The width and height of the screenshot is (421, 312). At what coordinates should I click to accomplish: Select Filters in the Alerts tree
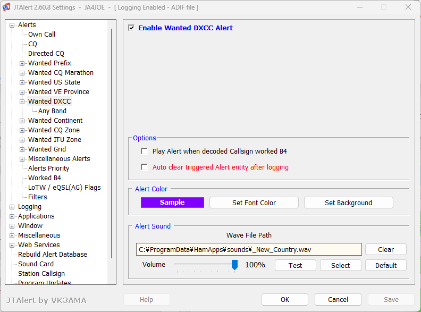coord(38,197)
